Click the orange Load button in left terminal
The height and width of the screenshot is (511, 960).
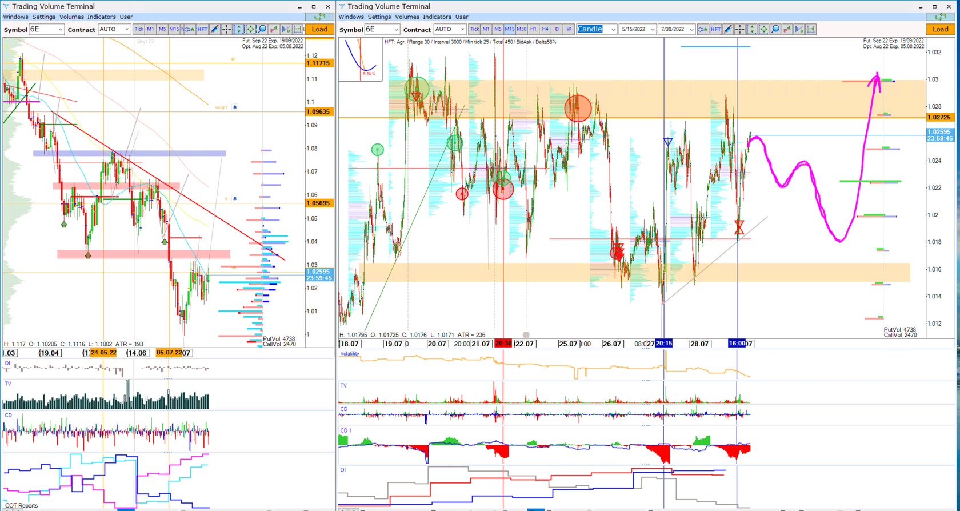click(320, 29)
